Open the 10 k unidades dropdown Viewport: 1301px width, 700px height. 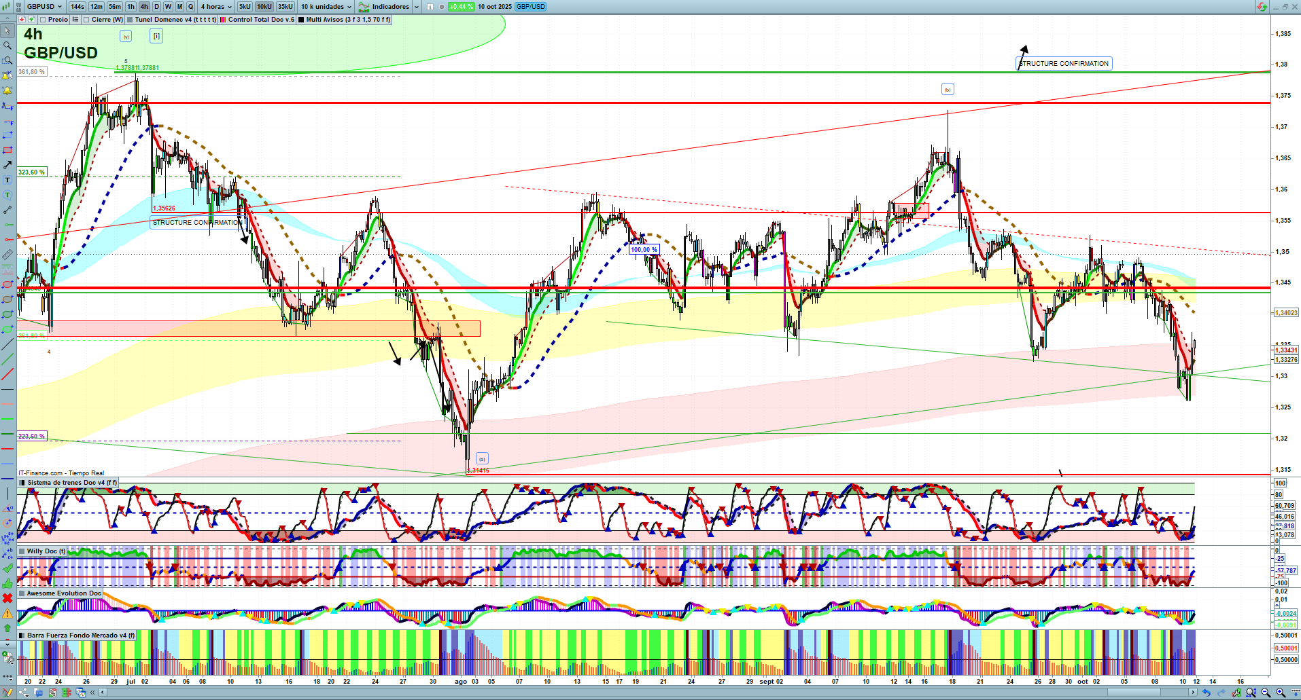pos(326,7)
